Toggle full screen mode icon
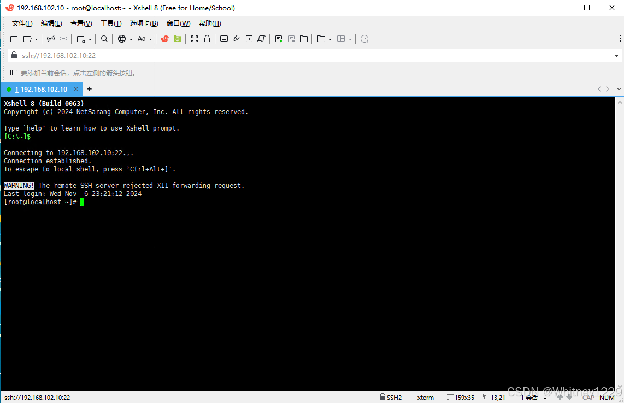 (x=195, y=39)
